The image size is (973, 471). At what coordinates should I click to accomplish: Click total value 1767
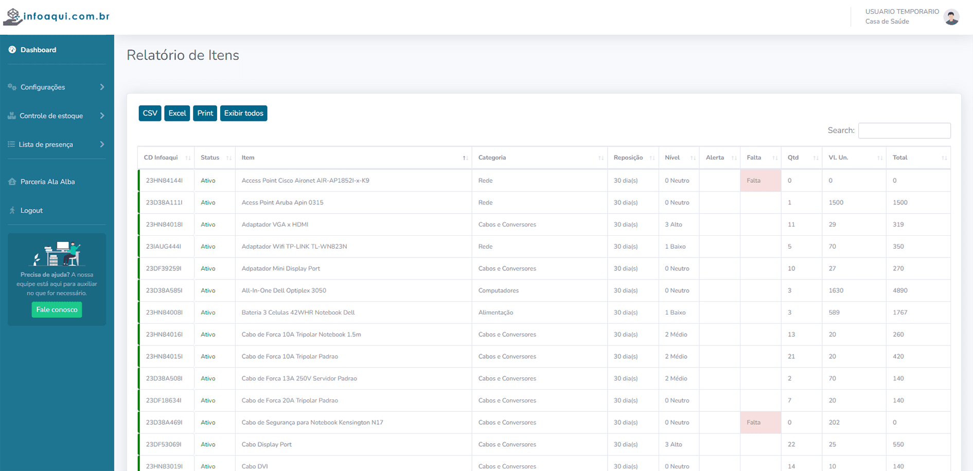tap(900, 312)
